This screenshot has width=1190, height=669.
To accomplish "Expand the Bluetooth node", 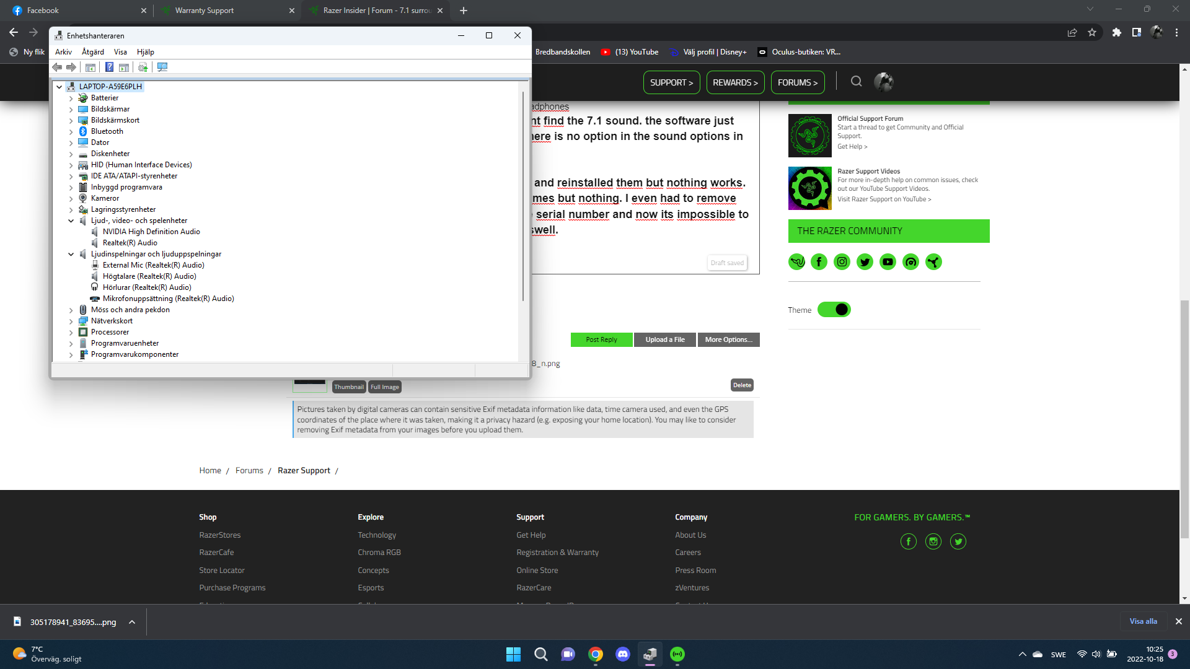I will pos(71,131).
